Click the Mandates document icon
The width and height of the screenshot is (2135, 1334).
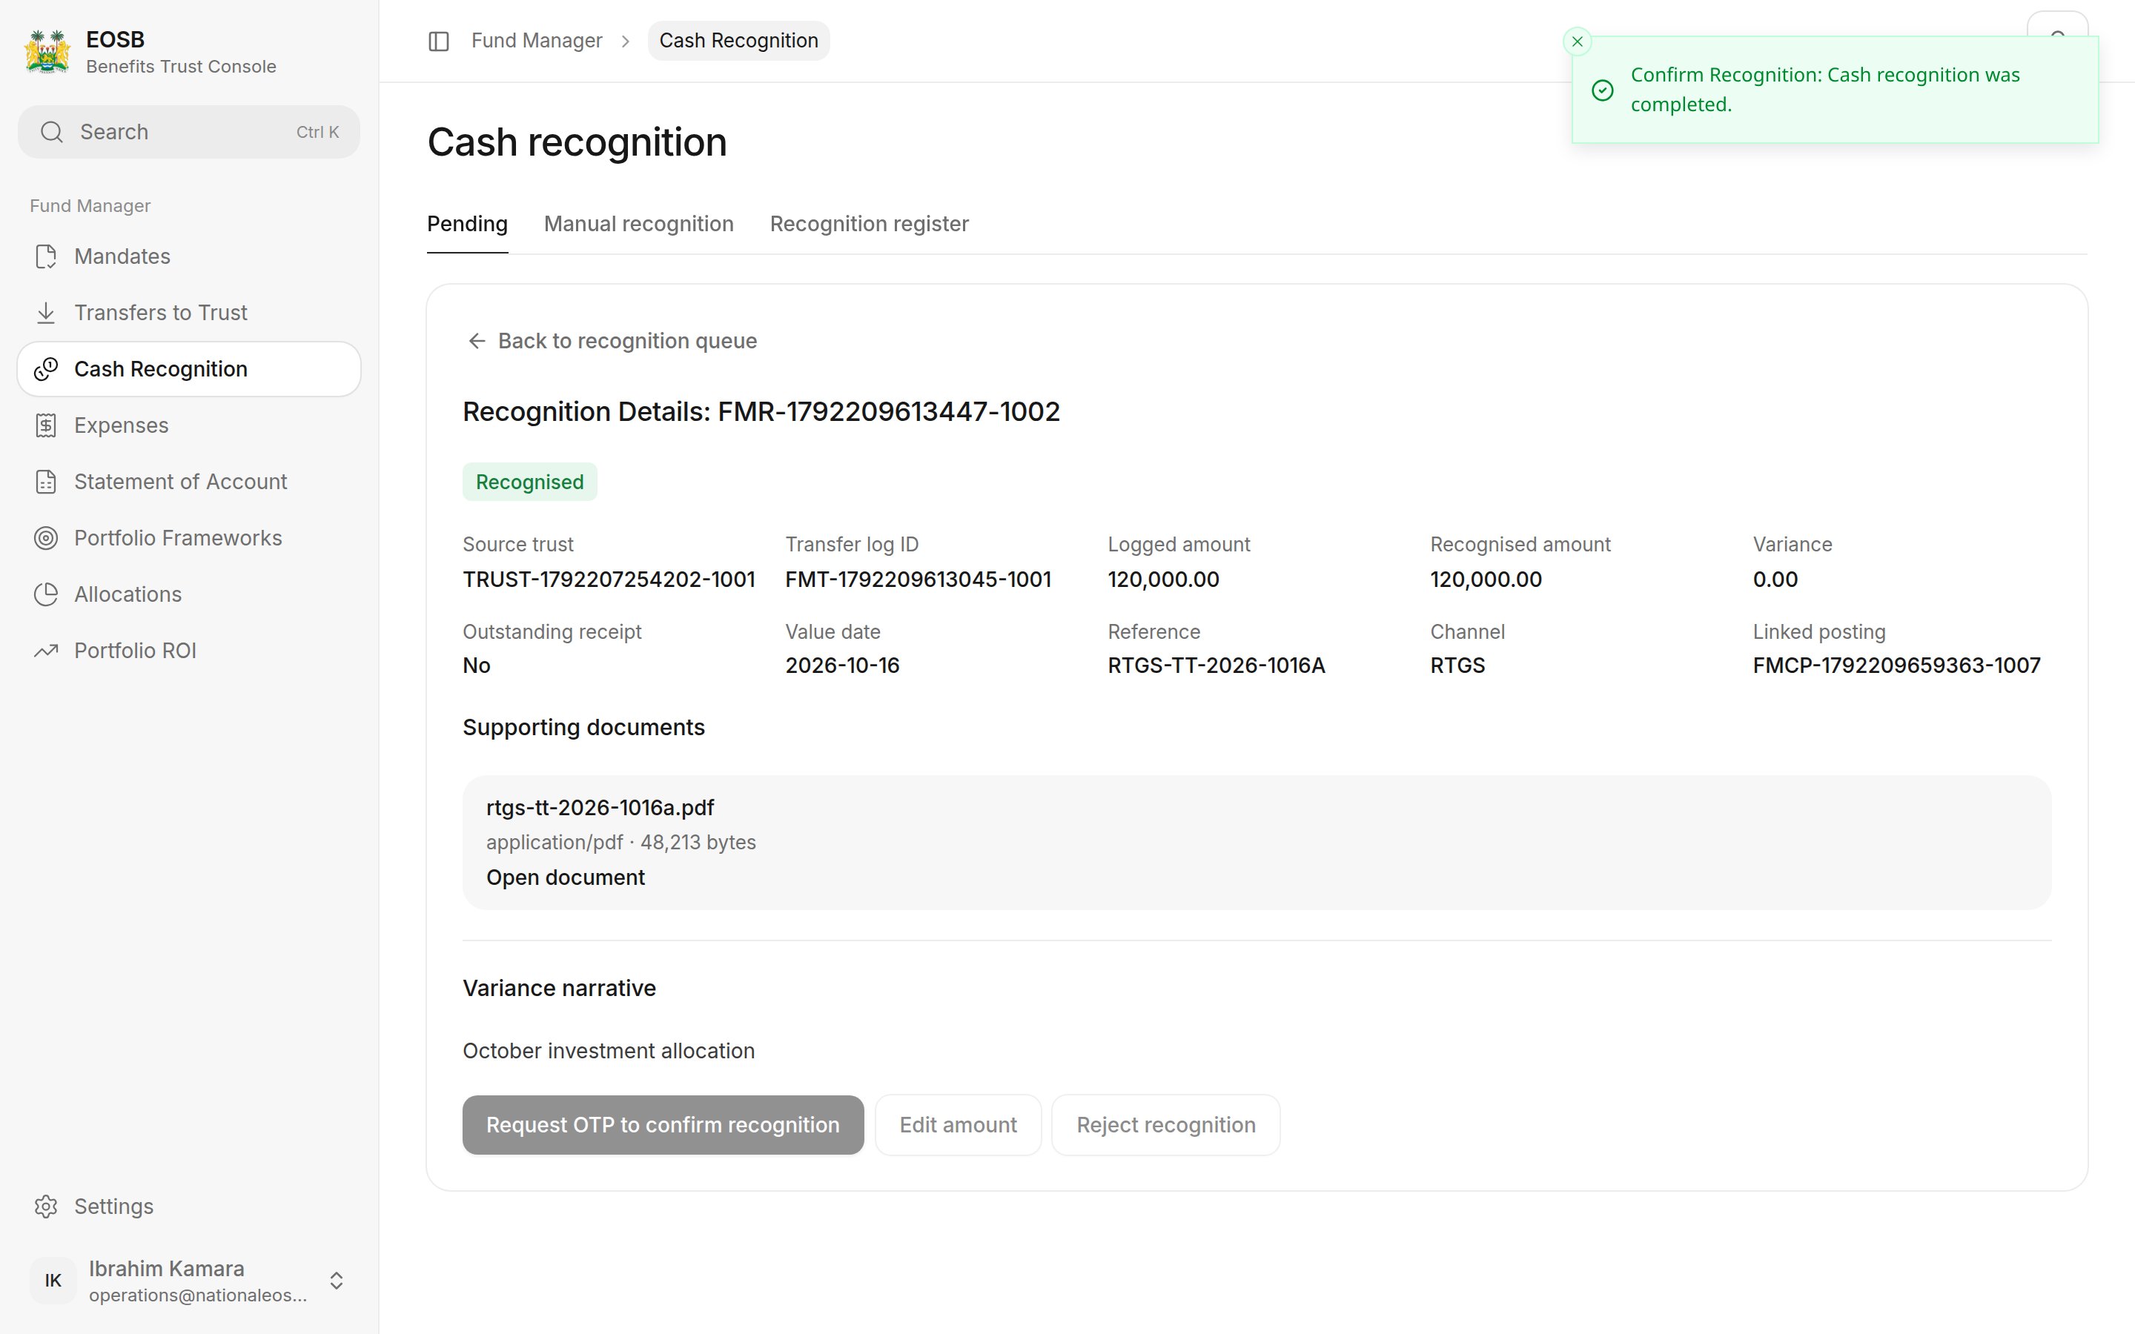click(x=46, y=256)
